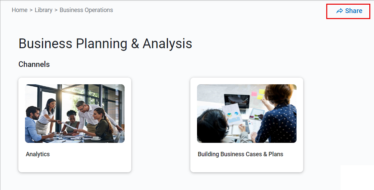Click the white space below the Analytics title
Viewport: 374px width, 190px height.
74,165
